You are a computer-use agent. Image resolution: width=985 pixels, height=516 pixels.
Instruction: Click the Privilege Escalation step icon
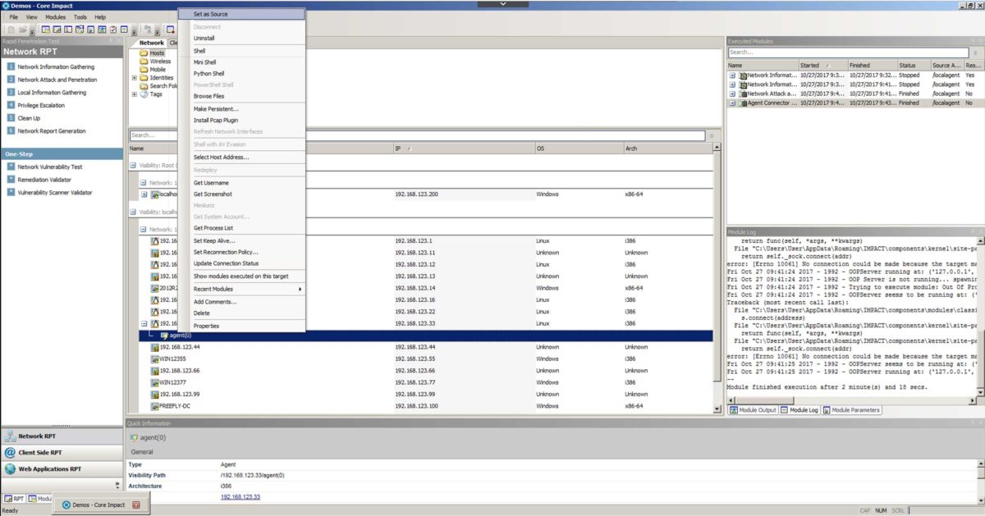point(11,106)
